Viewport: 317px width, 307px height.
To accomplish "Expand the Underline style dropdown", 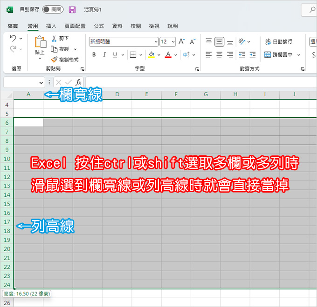I will point(123,55).
